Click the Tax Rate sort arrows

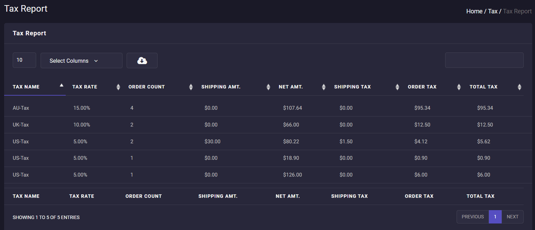click(118, 87)
